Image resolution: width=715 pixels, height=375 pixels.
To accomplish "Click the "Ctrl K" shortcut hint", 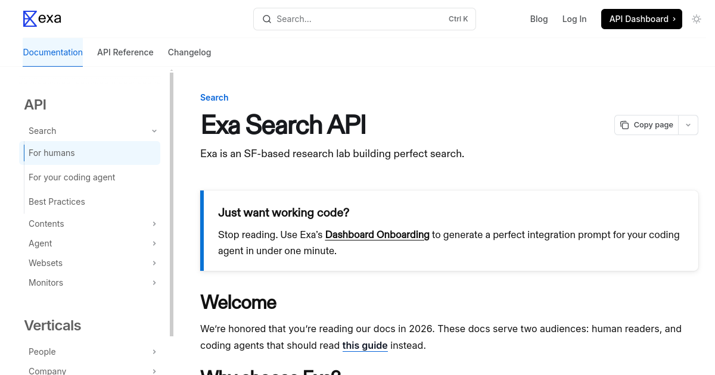I will (458, 19).
